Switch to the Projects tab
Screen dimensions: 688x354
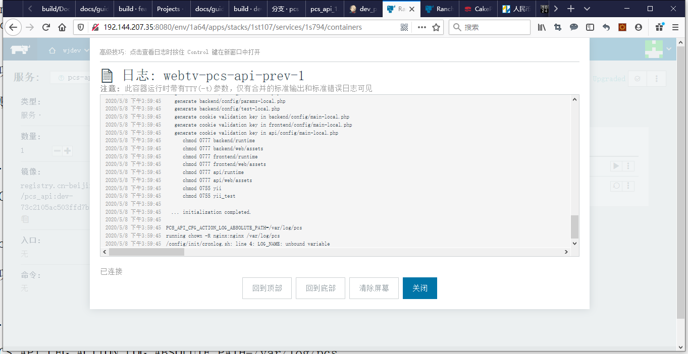tap(171, 9)
